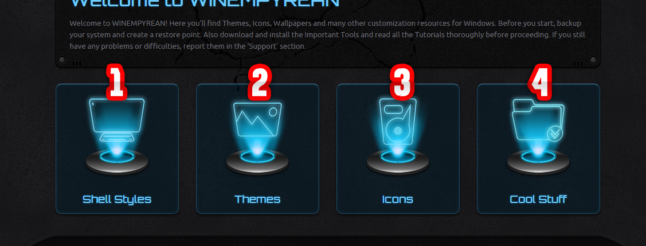Click the glowing pedestal under the folder hologram
Image resolution: width=646 pixels, height=246 pixels.
point(538,162)
